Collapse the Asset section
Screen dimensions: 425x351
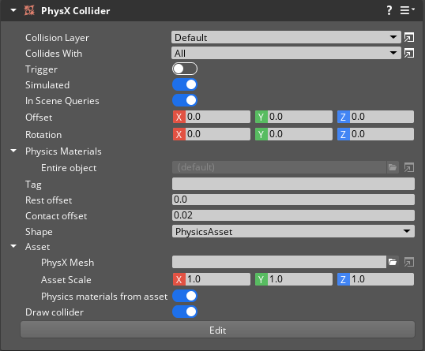[13, 246]
